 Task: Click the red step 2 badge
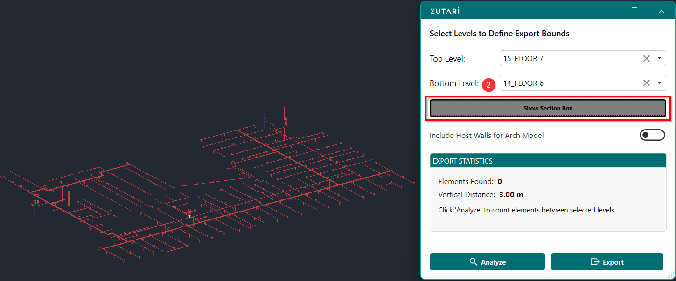tap(488, 85)
